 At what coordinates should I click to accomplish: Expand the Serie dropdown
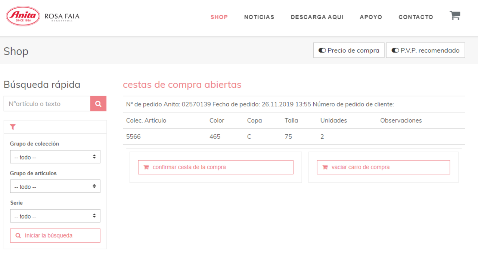pos(55,216)
